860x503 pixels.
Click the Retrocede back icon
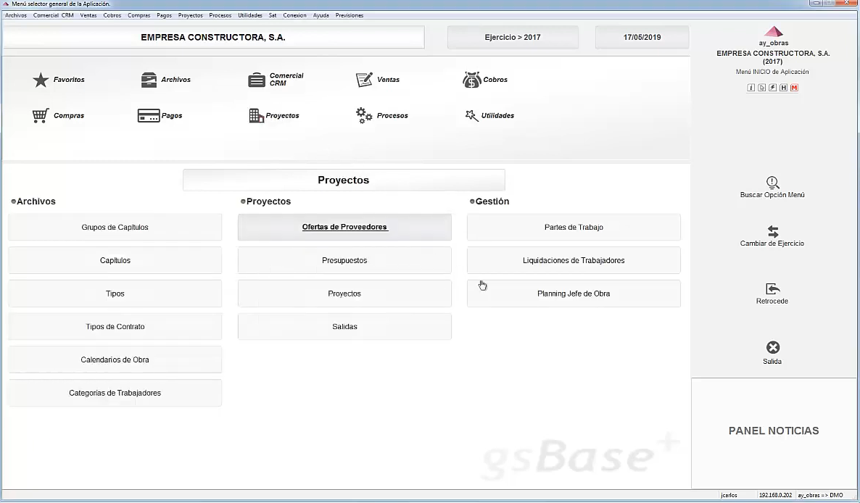tap(772, 289)
